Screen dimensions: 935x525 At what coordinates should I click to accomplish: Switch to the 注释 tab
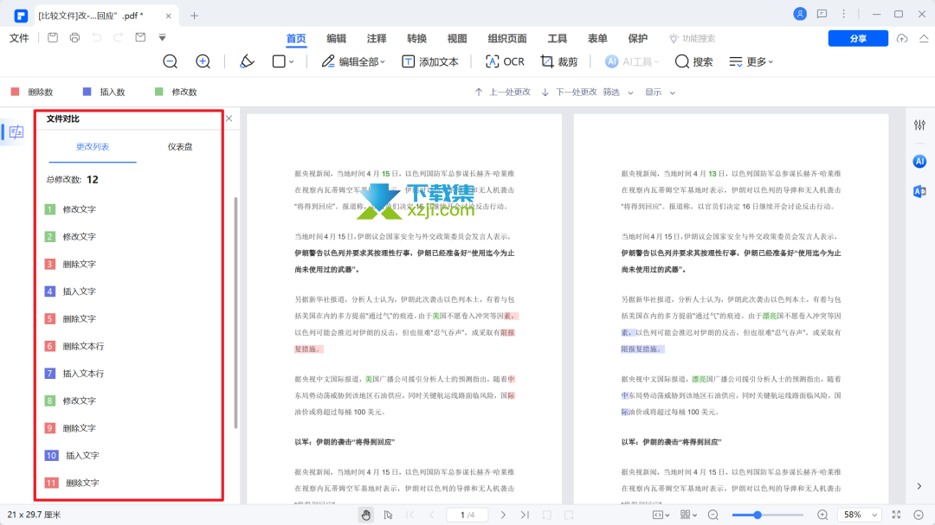click(x=377, y=39)
